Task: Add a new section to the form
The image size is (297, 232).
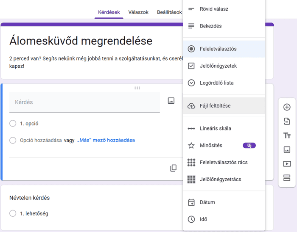Action: click(x=287, y=178)
